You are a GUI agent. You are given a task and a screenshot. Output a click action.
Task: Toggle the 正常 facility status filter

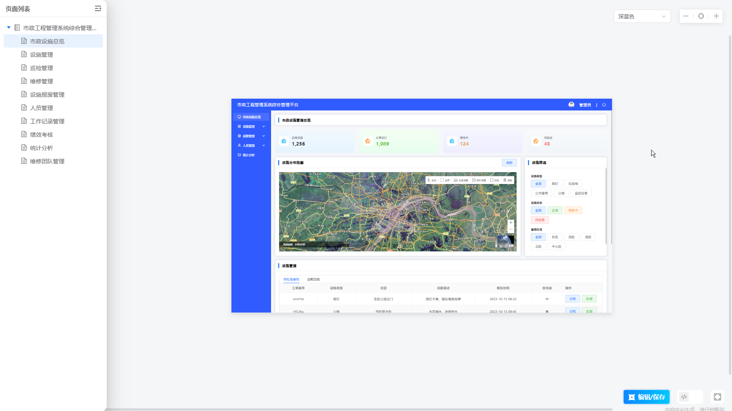[555, 210]
